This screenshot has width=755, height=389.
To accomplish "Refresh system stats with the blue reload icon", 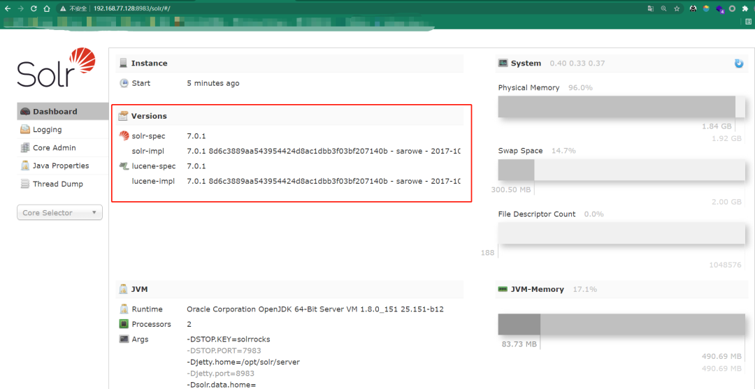I will [x=739, y=64].
